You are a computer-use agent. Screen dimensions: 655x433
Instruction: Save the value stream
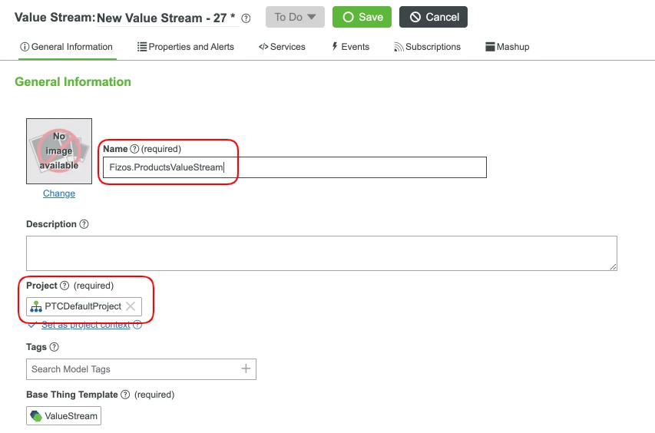pyautogui.click(x=362, y=17)
